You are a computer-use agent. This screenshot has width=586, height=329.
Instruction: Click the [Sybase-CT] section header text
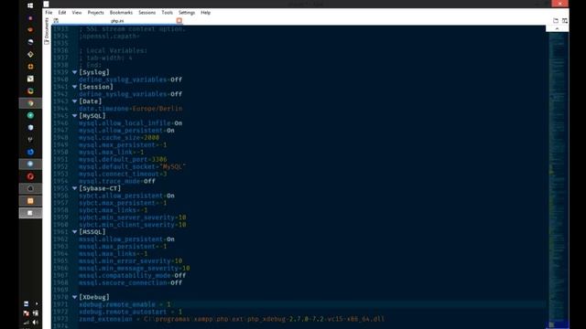[100, 188]
